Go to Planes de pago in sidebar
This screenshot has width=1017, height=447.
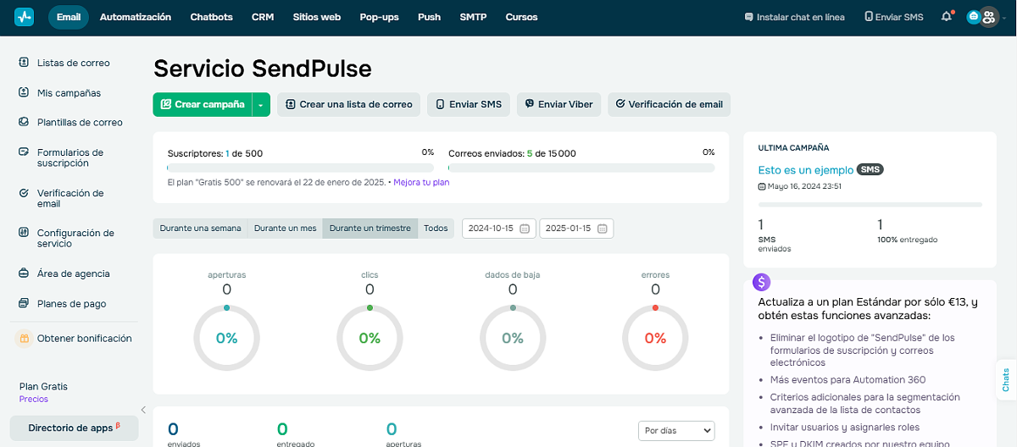click(x=71, y=304)
